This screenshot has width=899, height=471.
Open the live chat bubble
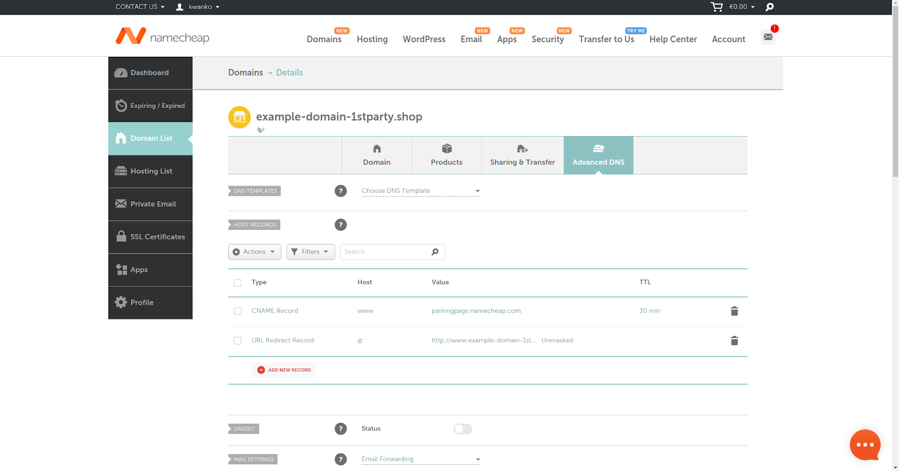click(865, 445)
